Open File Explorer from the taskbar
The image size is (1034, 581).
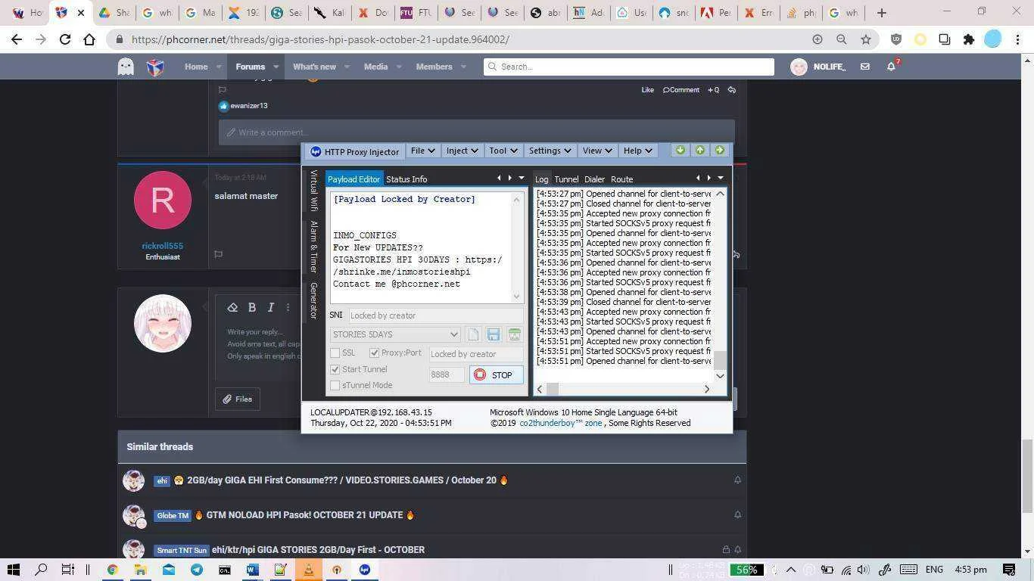(x=140, y=570)
